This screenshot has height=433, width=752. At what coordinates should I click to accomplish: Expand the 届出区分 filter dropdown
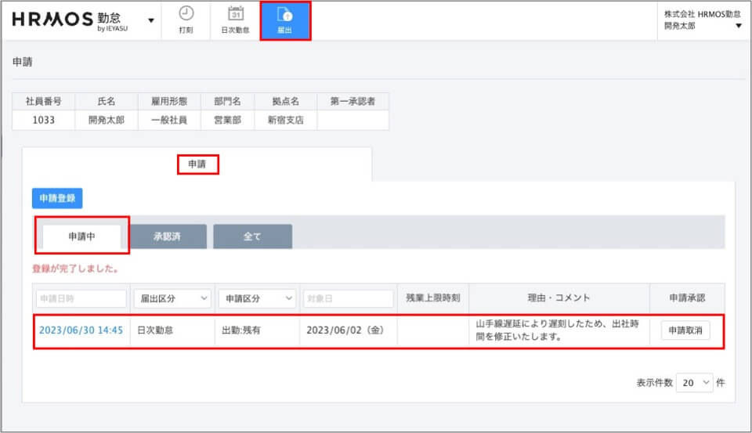tap(172, 298)
